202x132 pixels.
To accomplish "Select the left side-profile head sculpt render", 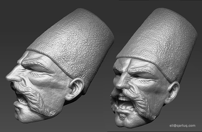I will (60, 66).
